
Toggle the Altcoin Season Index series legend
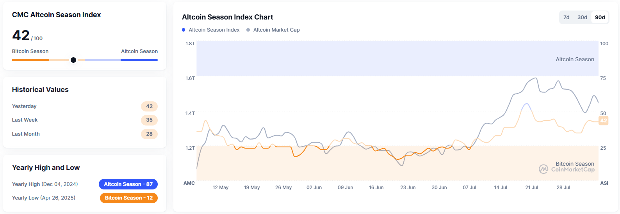pyautogui.click(x=214, y=30)
